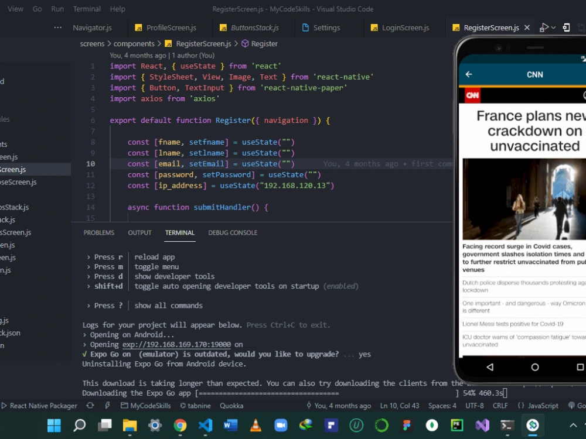
Task: Change file encoding UTF-8
Action: click(x=474, y=406)
